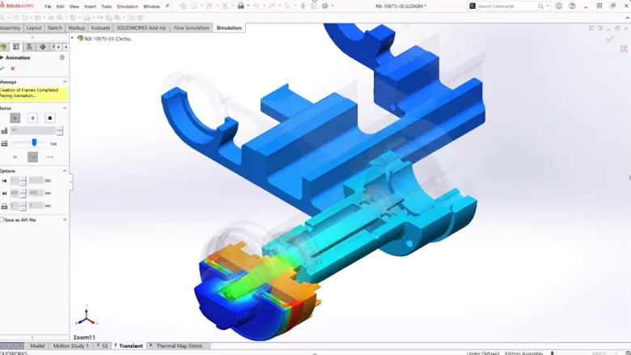Switch to the Sketch ribbon tab
Viewport: 631px width, 355px height.
(x=55, y=27)
